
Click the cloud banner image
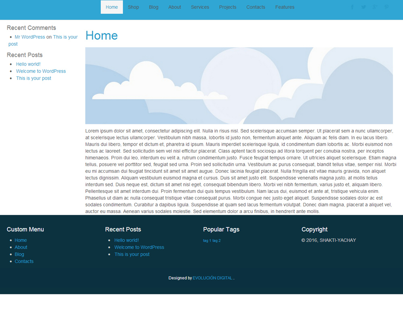pos(239,86)
